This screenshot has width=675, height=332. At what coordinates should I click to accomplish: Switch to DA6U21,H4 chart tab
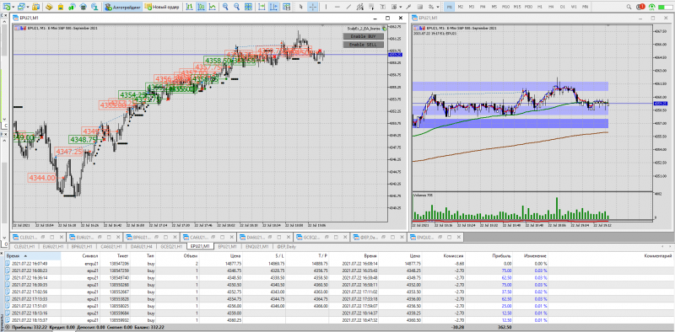(141, 246)
